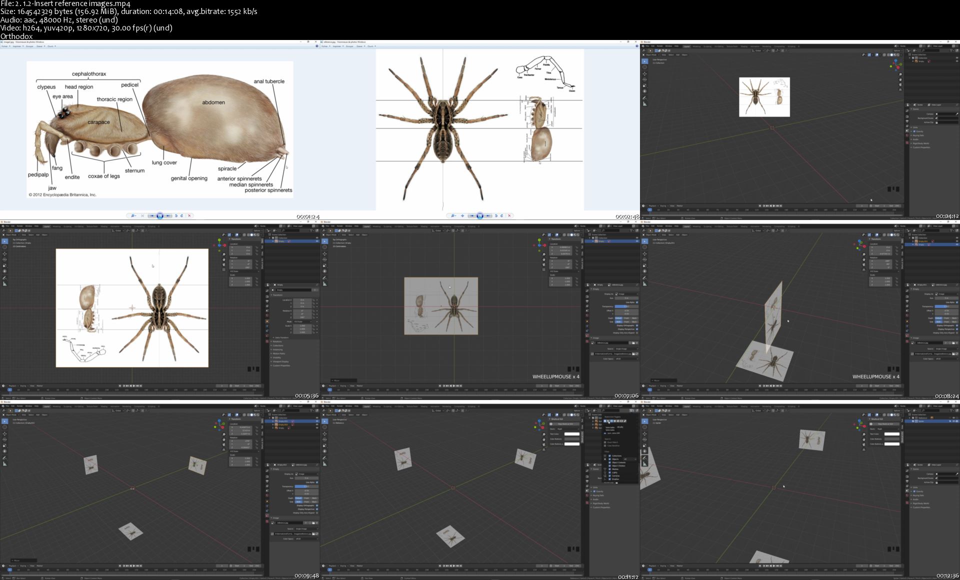Enable rendered shading in the 00:04:12 frame
Viewport: 960px width, 580px height.
[x=898, y=55]
